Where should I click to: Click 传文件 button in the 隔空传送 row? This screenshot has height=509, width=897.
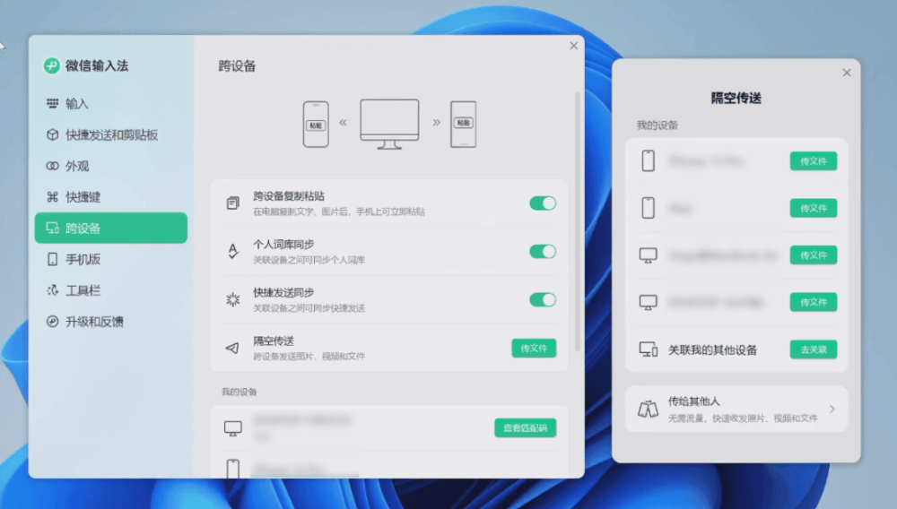point(534,348)
